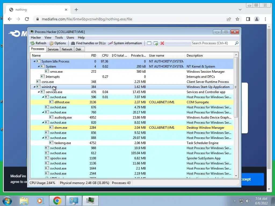Viewport: 275px width, 206px height.
Task: Click in the Search Processes field
Action: point(213,43)
